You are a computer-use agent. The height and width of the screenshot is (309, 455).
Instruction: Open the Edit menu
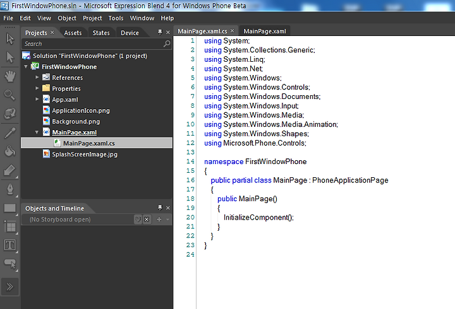25,18
